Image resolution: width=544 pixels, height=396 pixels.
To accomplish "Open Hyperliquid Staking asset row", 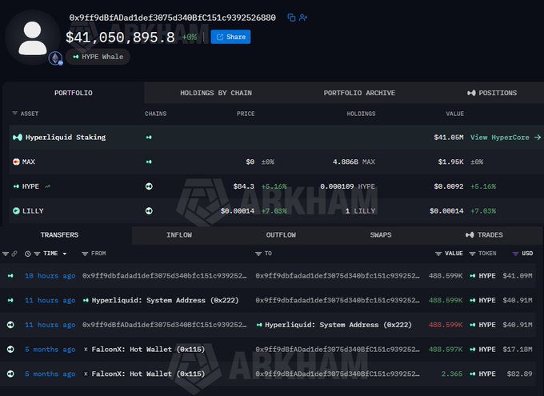I will 277,137.
